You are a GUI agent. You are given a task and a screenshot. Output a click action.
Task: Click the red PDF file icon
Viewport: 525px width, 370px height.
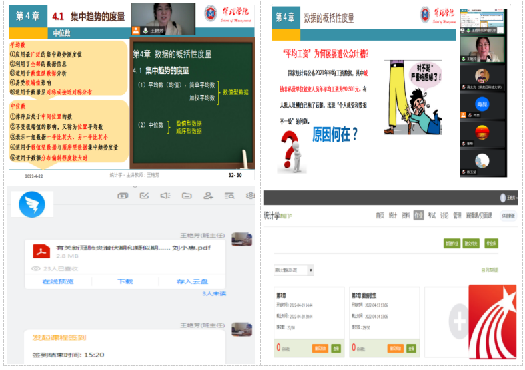click(x=43, y=250)
